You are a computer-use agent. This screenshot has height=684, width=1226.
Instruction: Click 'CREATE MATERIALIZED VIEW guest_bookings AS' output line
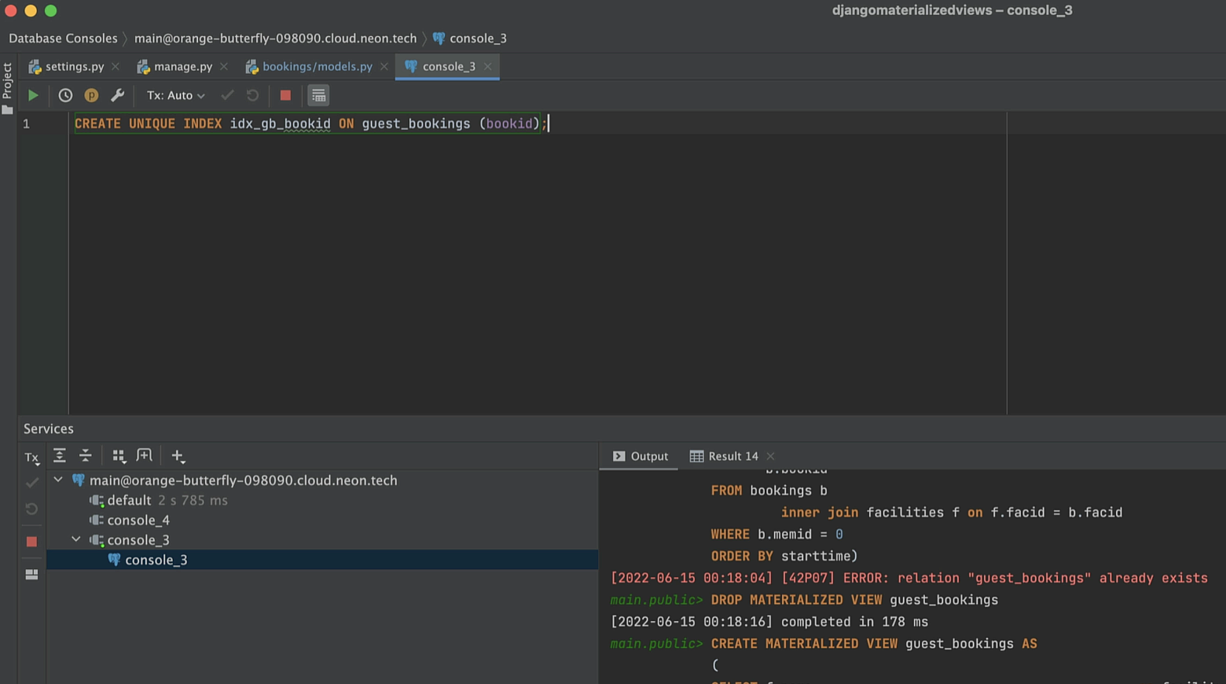click(x=874, y=644)
